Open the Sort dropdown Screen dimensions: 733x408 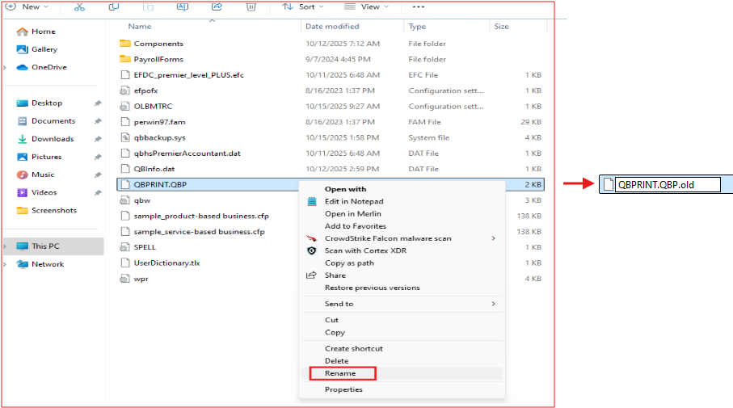303,7
